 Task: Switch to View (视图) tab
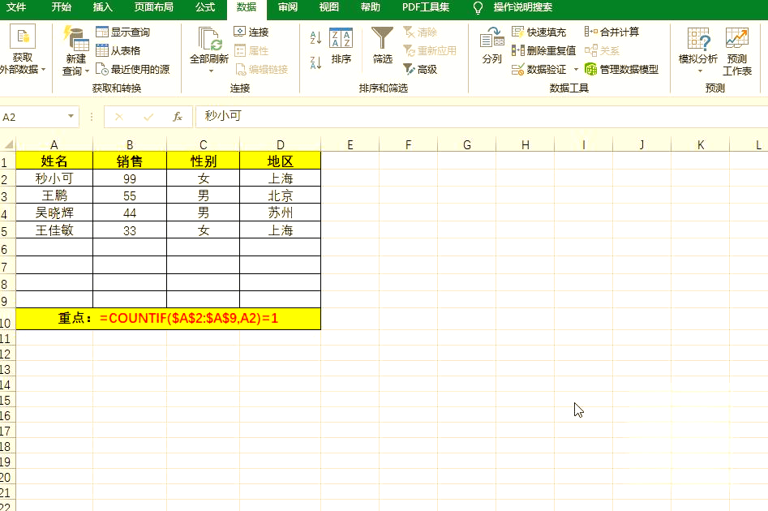(x=328, y=7)
